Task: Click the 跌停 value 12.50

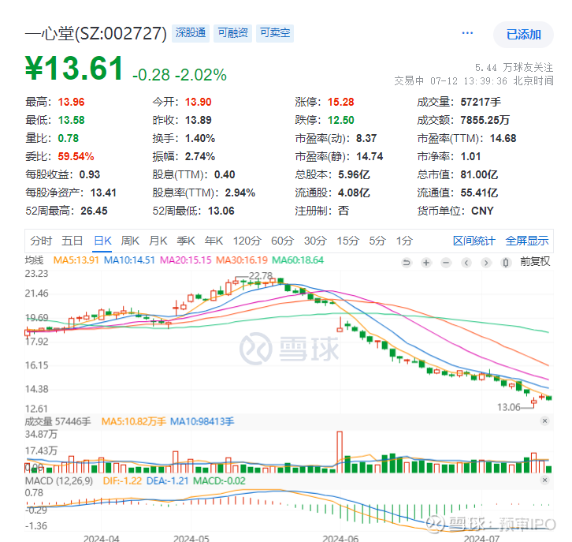Action: click(340, 120)
